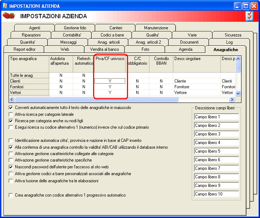Open the Anag. articoli tab
The image size is (260, 218).
108,42
